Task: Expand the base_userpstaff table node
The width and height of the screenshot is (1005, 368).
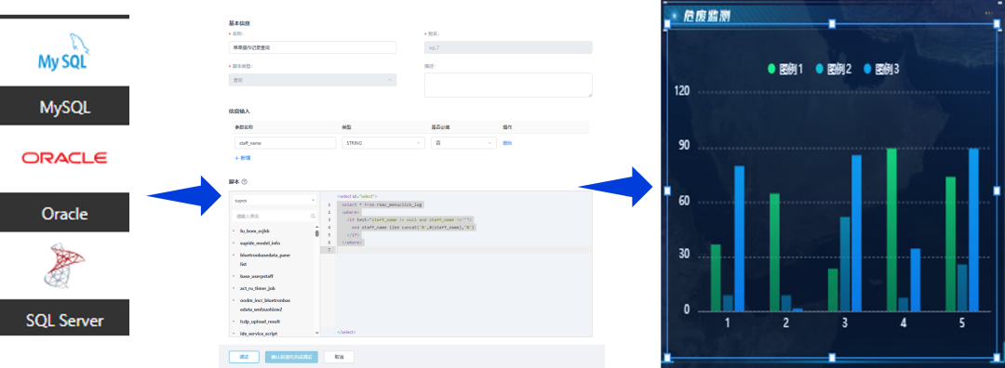Action: [234, 277]
